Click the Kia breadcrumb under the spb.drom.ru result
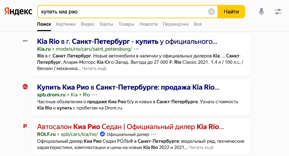 click(74, 95)
